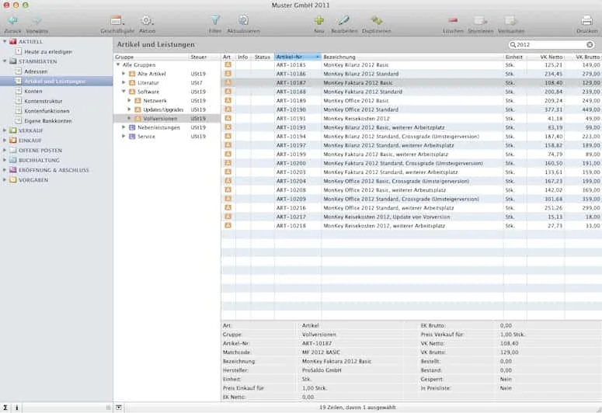
Task: Click the Literatur folder icon
Action: pos(132,82)
